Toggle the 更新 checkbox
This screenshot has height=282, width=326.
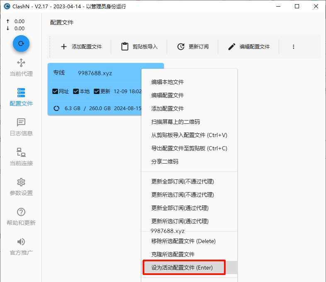97,91
